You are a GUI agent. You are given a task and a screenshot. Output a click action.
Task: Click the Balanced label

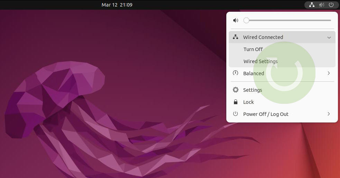(x=254, y=73)
